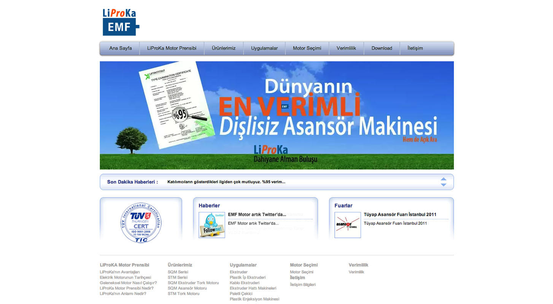Open Kablo Ekstruderi footer link
Image resolution: width=553 pixels, height=304 pixels.
pyautogui.click(x=245, y=283)
